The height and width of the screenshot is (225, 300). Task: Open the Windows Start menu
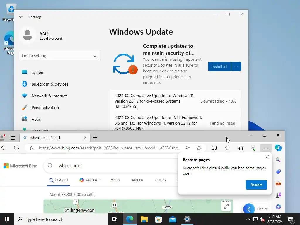[7, 219]
